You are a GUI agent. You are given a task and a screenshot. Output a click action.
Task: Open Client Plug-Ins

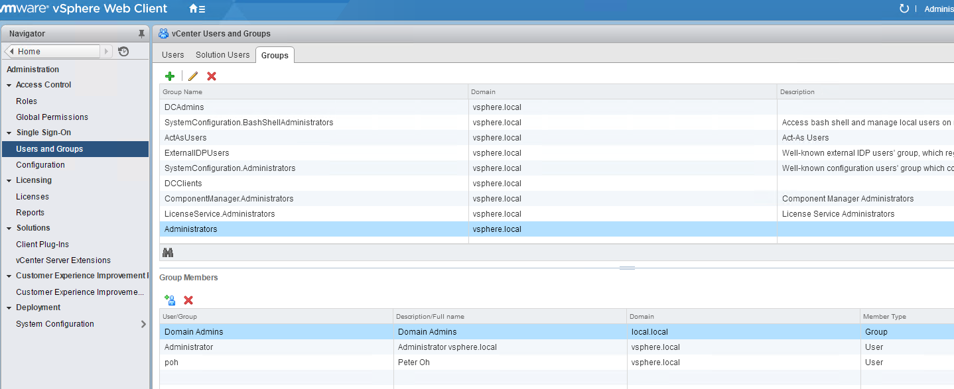[42, 245]
